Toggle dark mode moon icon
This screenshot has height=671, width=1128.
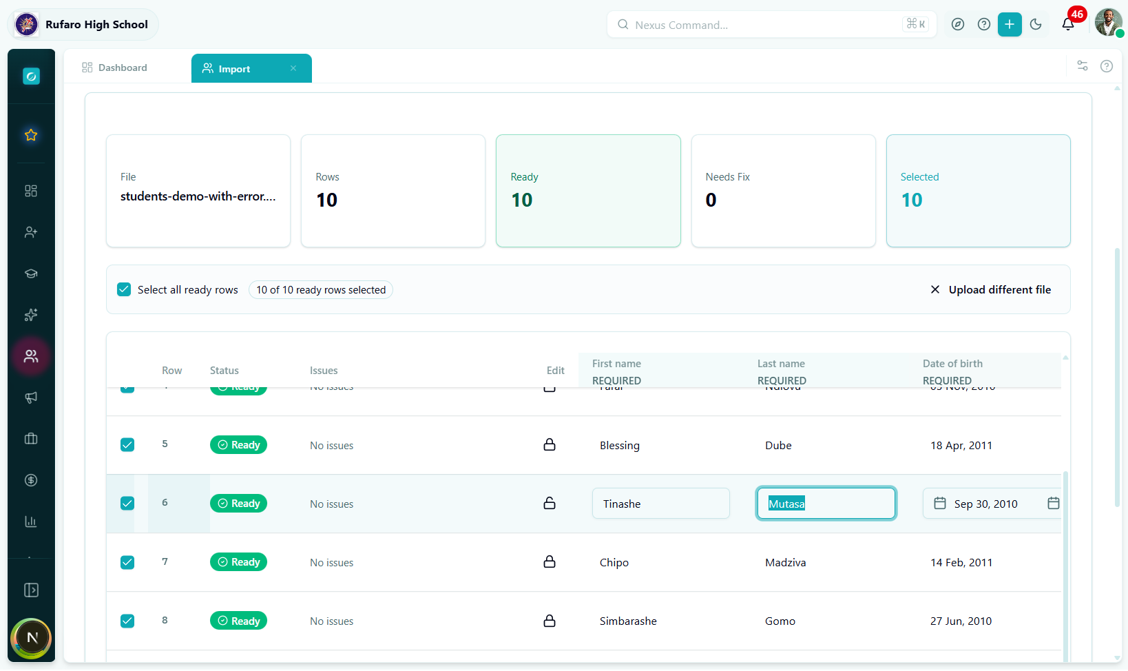tap(1036, 25)
